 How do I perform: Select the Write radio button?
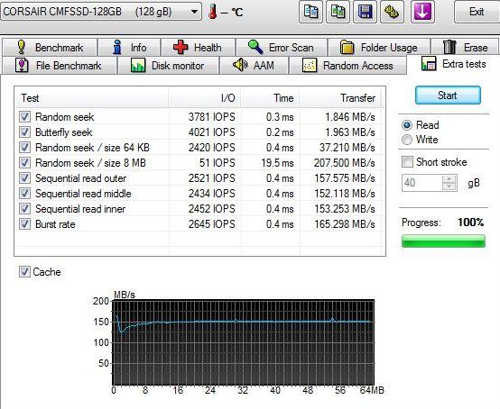click(x=407, y=140)
